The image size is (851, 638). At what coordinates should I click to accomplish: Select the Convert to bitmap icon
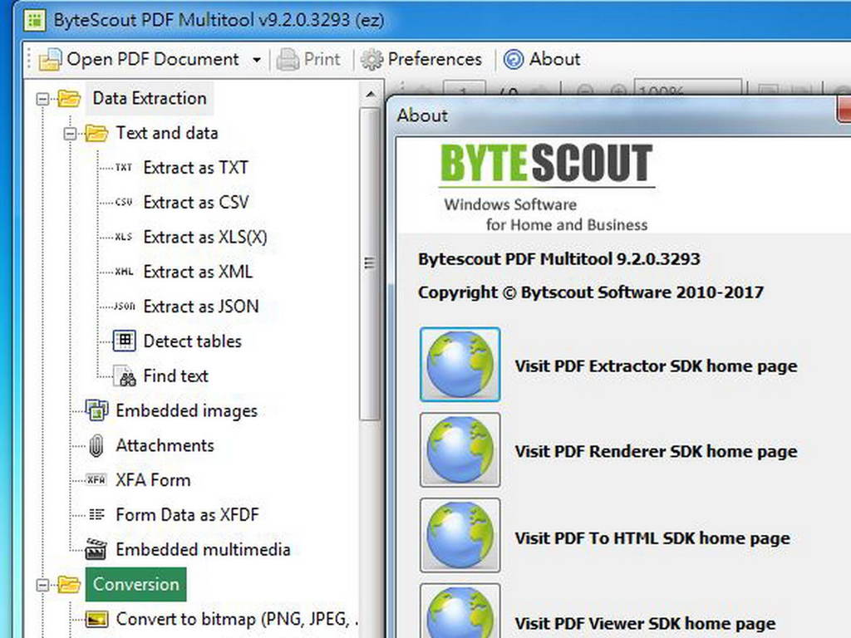(x=96, y=619)
